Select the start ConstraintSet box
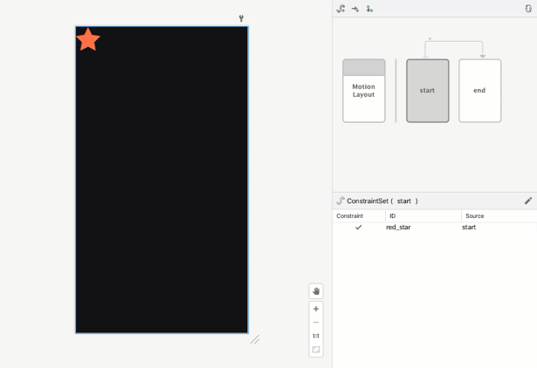 pos(427,91)
